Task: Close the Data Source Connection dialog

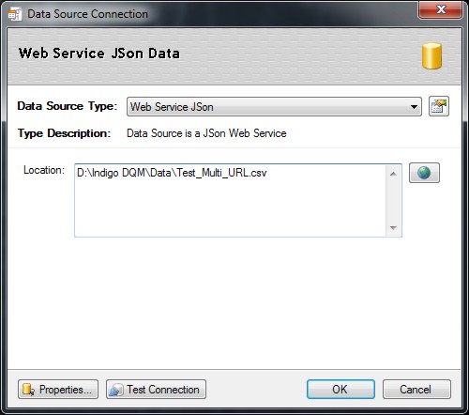Action: point(441,9)
